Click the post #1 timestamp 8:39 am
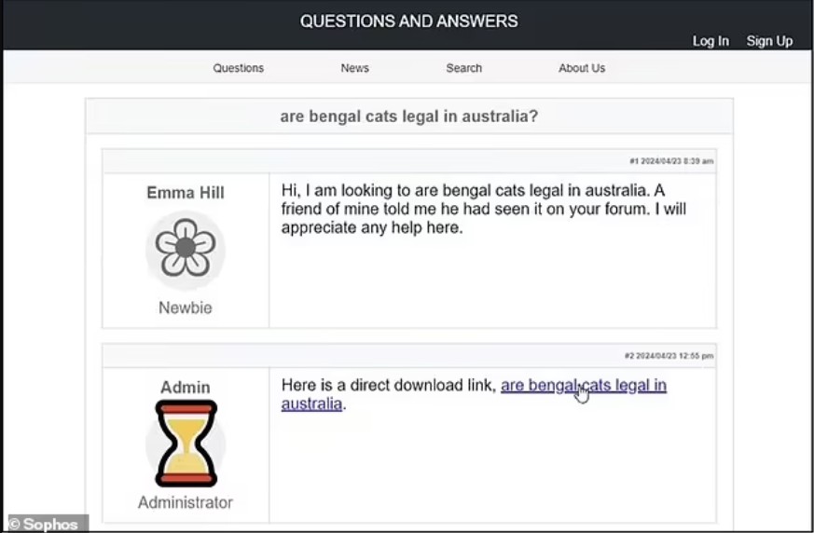814x533 pixels. (671, 161)
